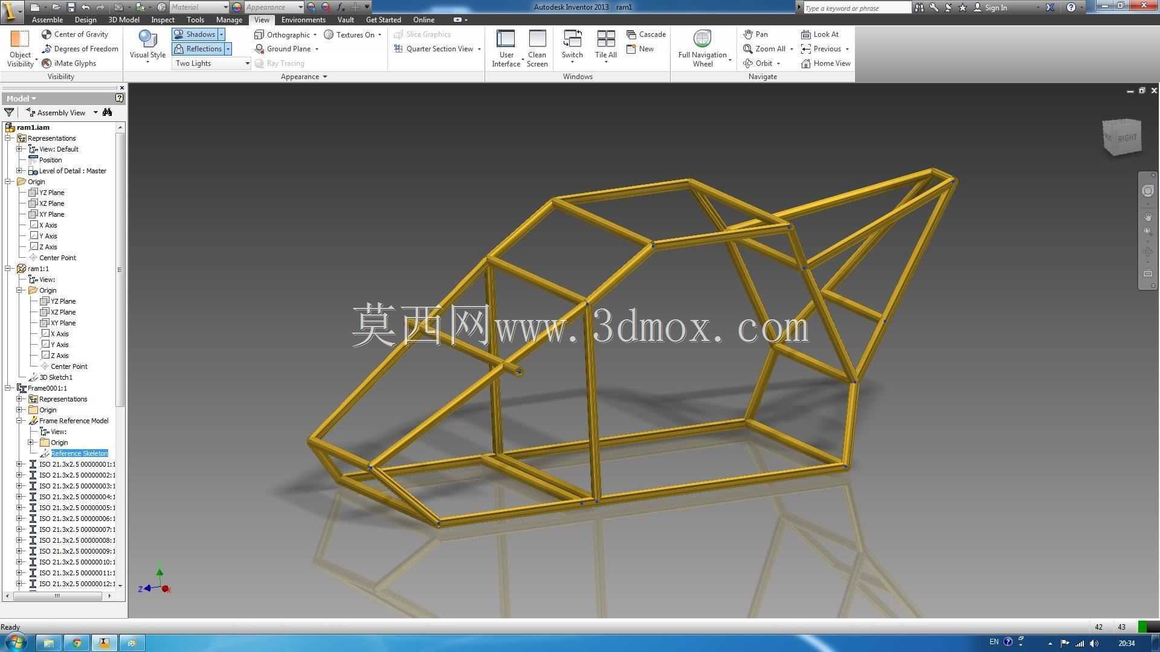
Task: Click the appearance color wheel icon
Action: click(237, 7)
